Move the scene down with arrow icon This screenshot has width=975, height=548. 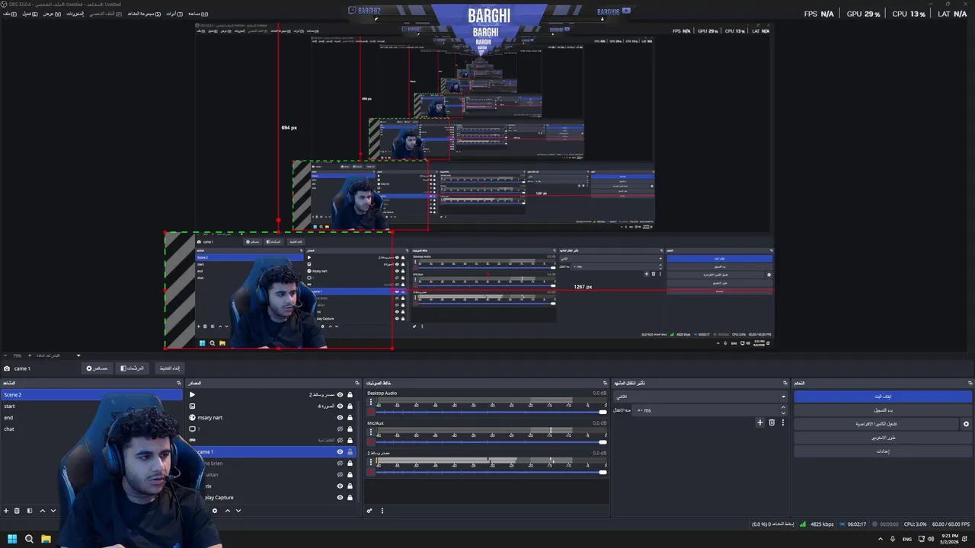[53, 511]
